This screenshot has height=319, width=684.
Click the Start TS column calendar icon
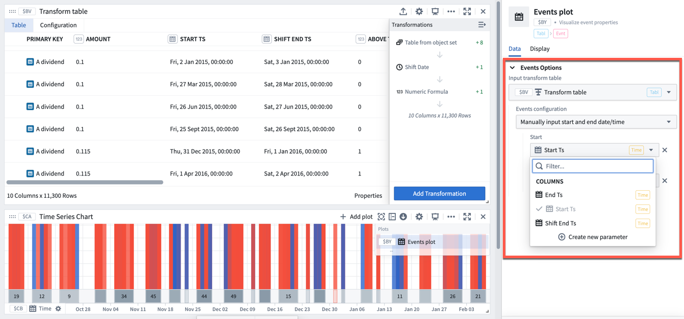(x=173, y=39)
